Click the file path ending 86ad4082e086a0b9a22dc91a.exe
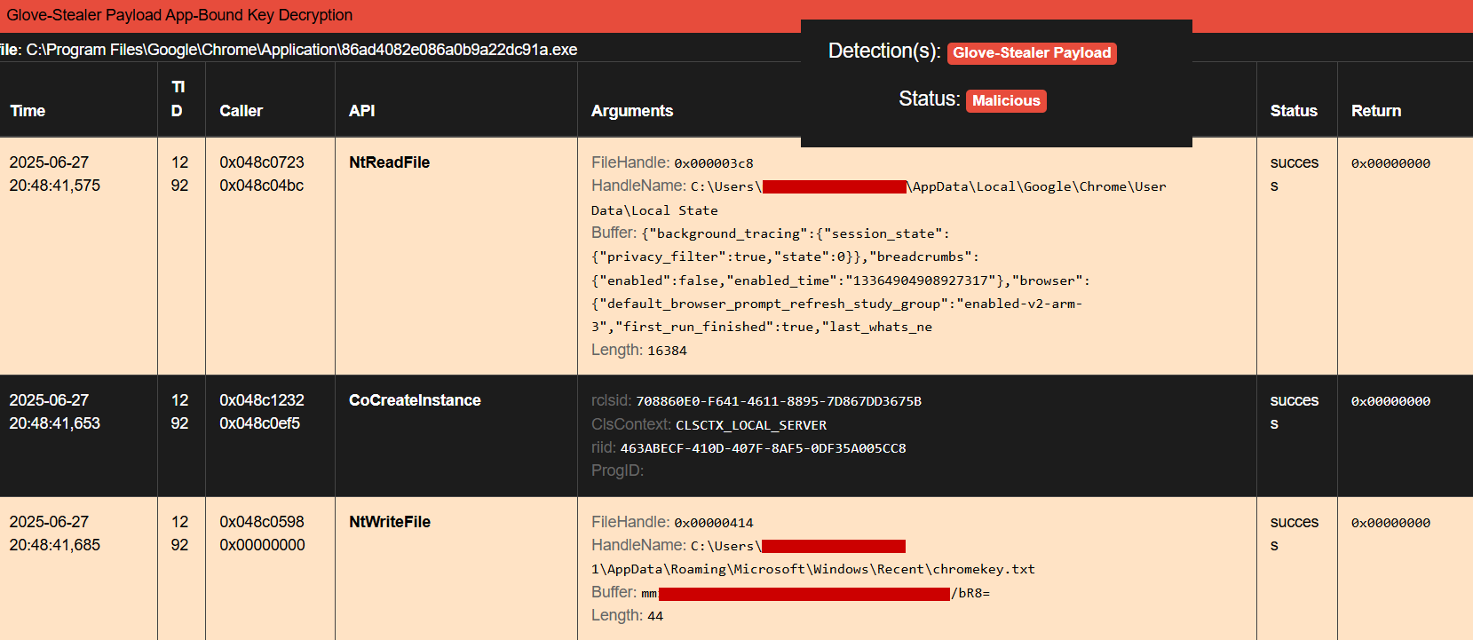The height and width of the screenshot is (640, 1473). (x=302, y=50)
